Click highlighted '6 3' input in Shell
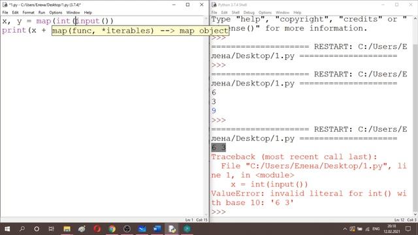The image size is (418, 235). coord(218,148)
